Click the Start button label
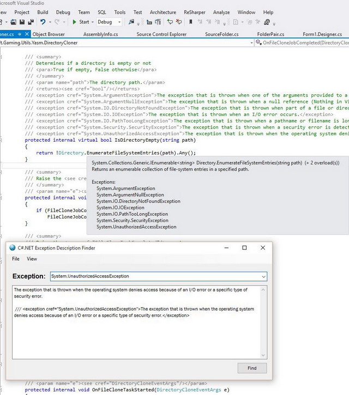 tap(84, 22)
